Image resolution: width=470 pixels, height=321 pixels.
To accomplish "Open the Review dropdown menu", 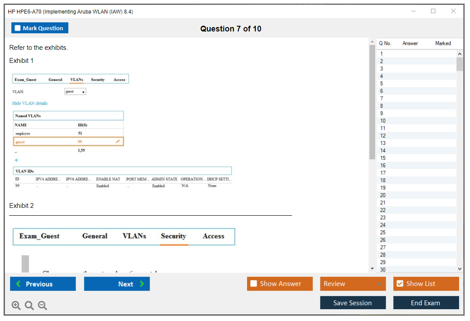I will coord(352,284).
